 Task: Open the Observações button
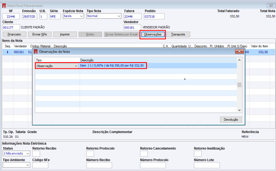click(x=153, y=35)
